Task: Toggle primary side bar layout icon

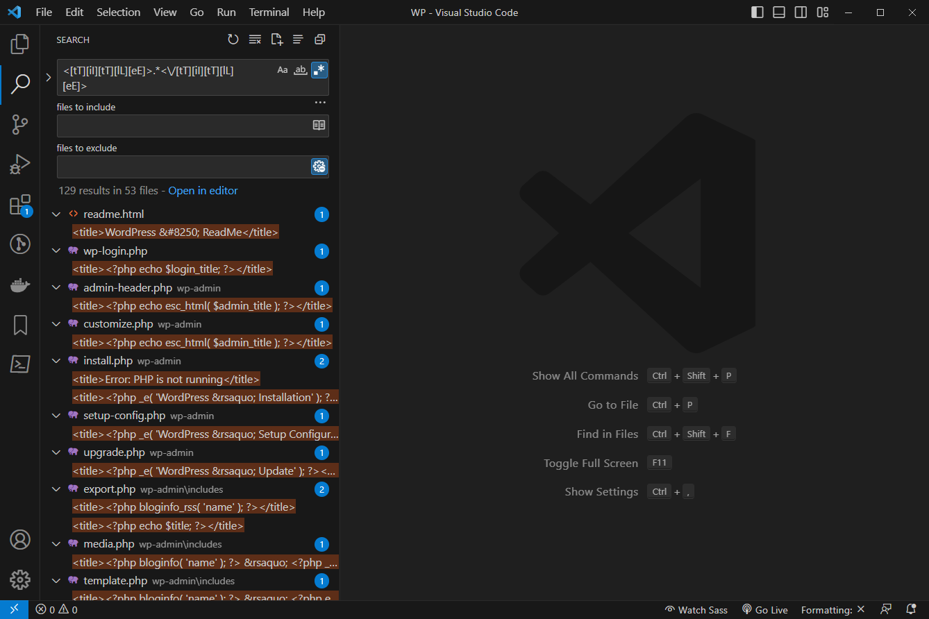Action: click(x=758, y=12)
